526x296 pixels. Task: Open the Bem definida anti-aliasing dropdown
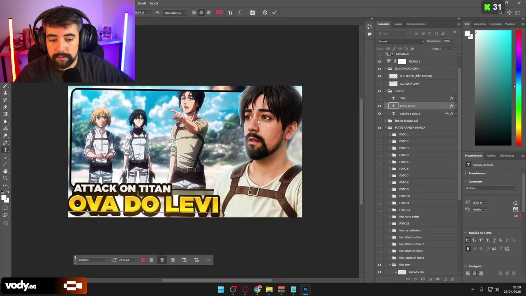click(175, 13)
